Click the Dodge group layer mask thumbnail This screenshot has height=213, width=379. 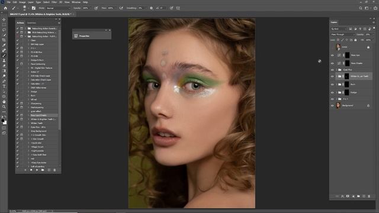pyautogui.click(x=347, y=92)
